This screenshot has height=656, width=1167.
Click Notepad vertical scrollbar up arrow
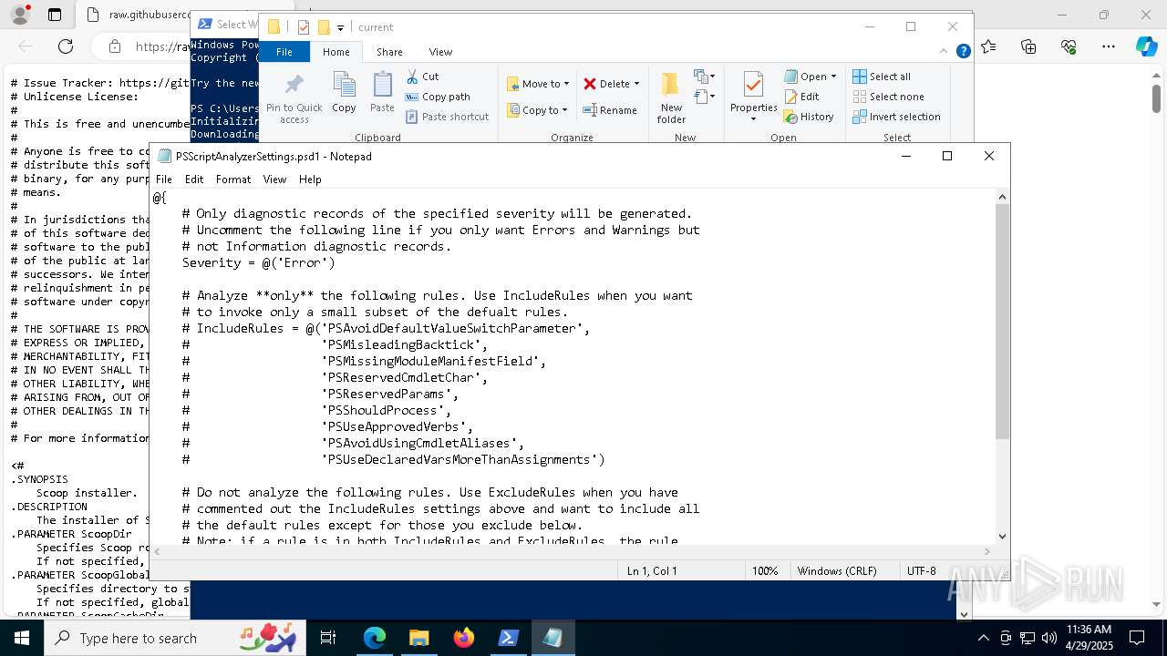1003,197
